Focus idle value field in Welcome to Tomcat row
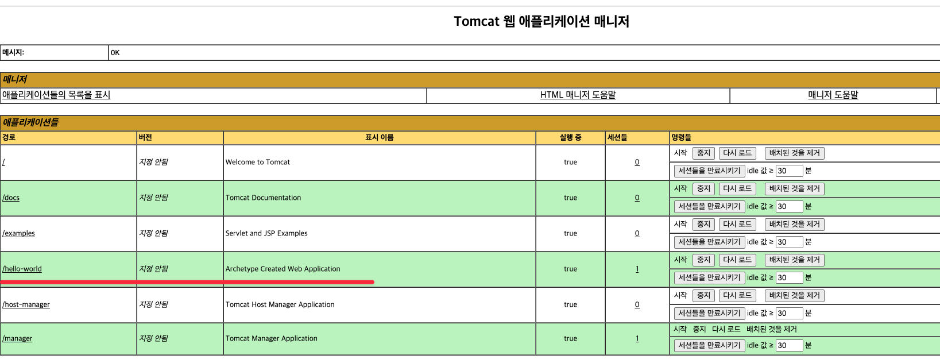Viewport: 940px width, 363px height. tap(789, 171)
